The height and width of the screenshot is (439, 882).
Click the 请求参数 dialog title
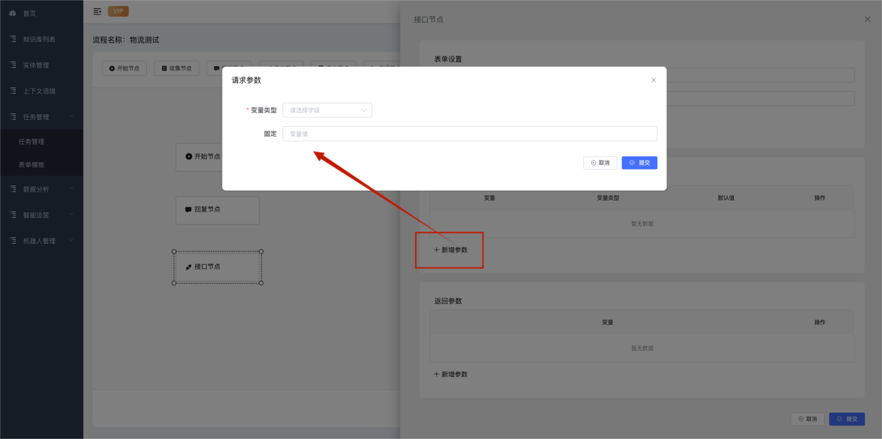coord(247,80)
